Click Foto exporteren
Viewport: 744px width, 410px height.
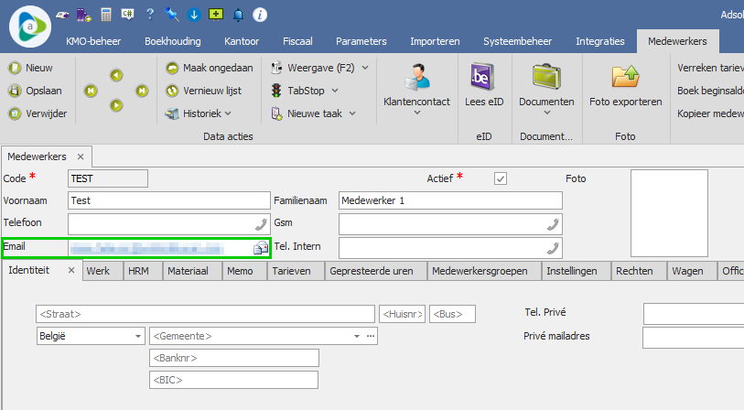pos(625,85)
